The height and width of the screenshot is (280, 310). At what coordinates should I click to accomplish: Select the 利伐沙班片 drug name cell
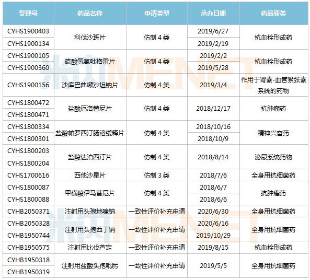pyautogui.click(x=90, y=37)
